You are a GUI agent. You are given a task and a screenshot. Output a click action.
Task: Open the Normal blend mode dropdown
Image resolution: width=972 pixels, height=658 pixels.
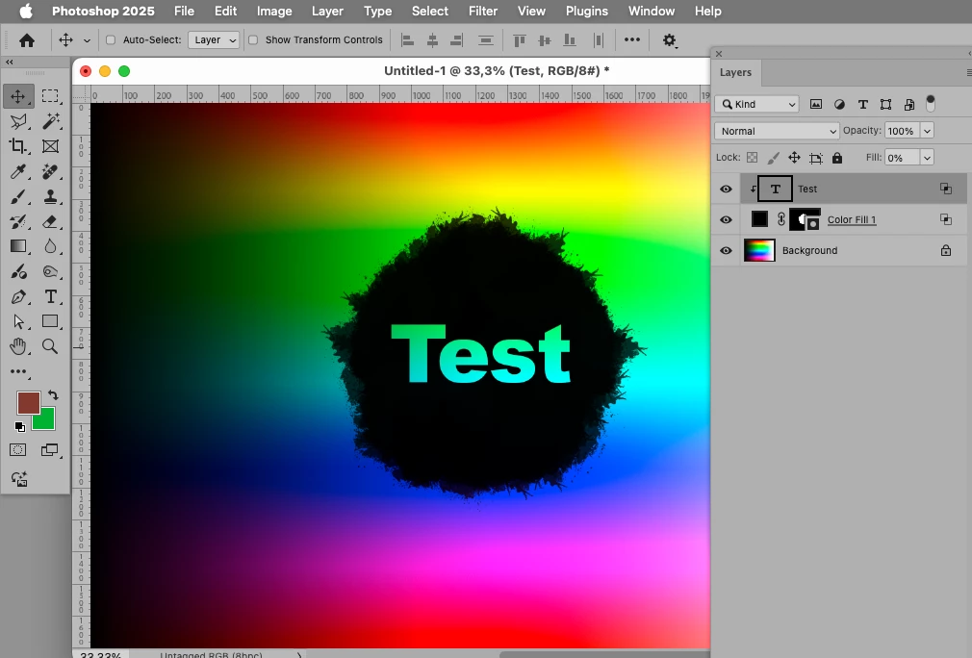point(777,131)
